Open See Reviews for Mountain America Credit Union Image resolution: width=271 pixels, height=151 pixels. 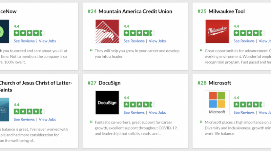134,41
